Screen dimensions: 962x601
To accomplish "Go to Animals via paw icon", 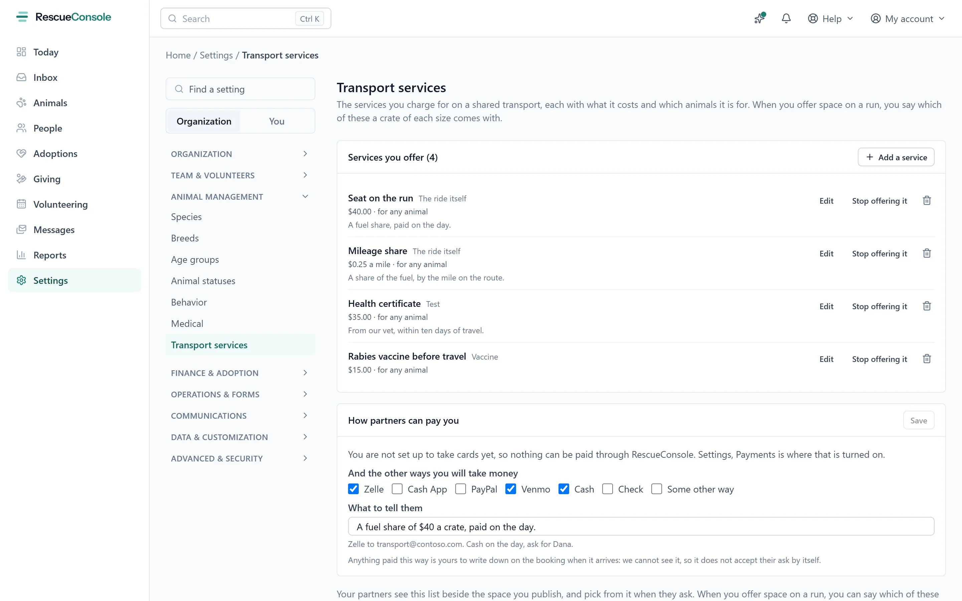I will point(21,103).
